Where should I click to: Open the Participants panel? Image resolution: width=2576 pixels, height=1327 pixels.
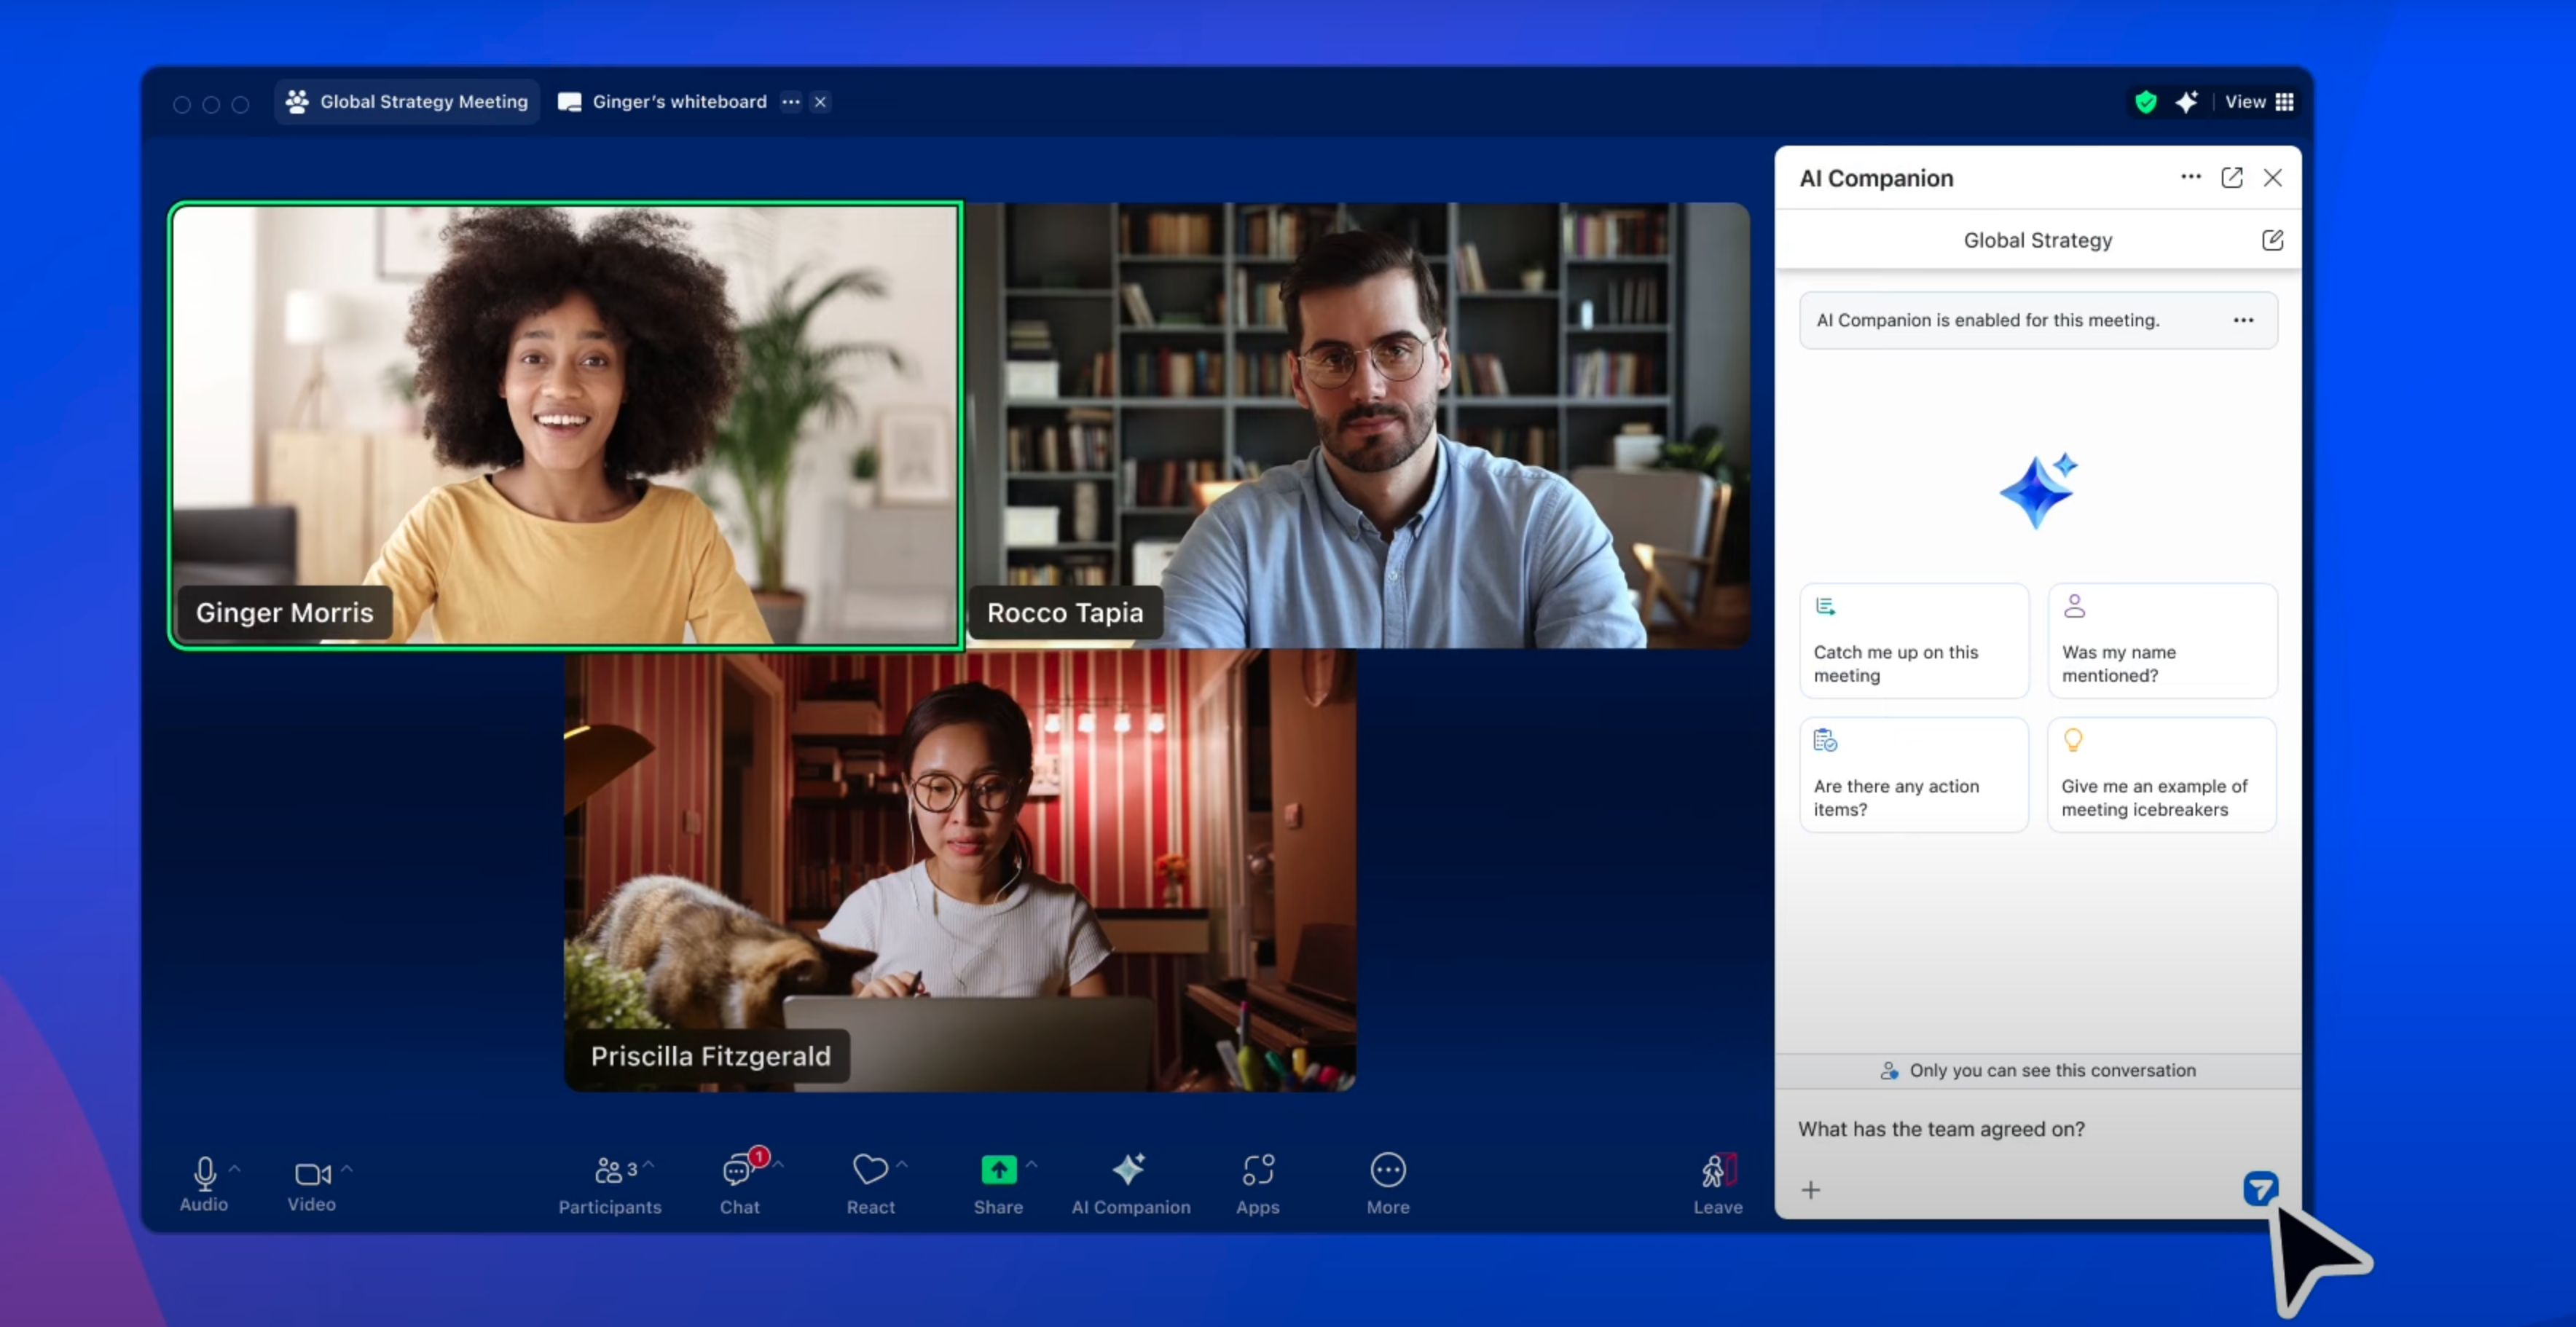coord(609,1185)
